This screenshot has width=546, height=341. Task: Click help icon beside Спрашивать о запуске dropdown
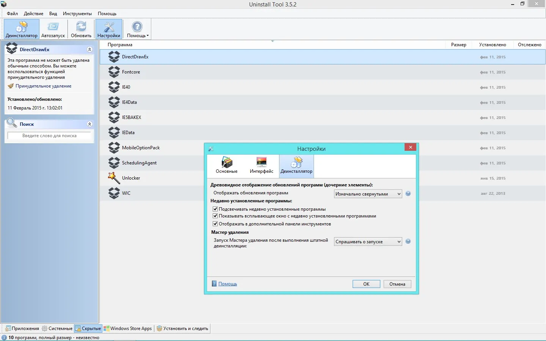click(x=408, y=241)
